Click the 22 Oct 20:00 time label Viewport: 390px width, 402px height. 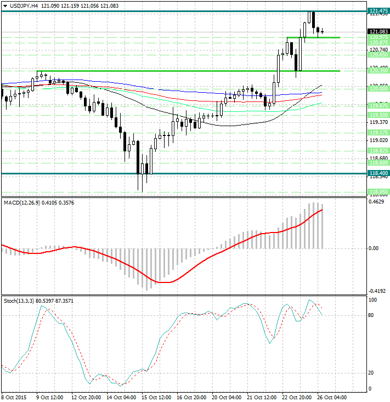(297, 398)
